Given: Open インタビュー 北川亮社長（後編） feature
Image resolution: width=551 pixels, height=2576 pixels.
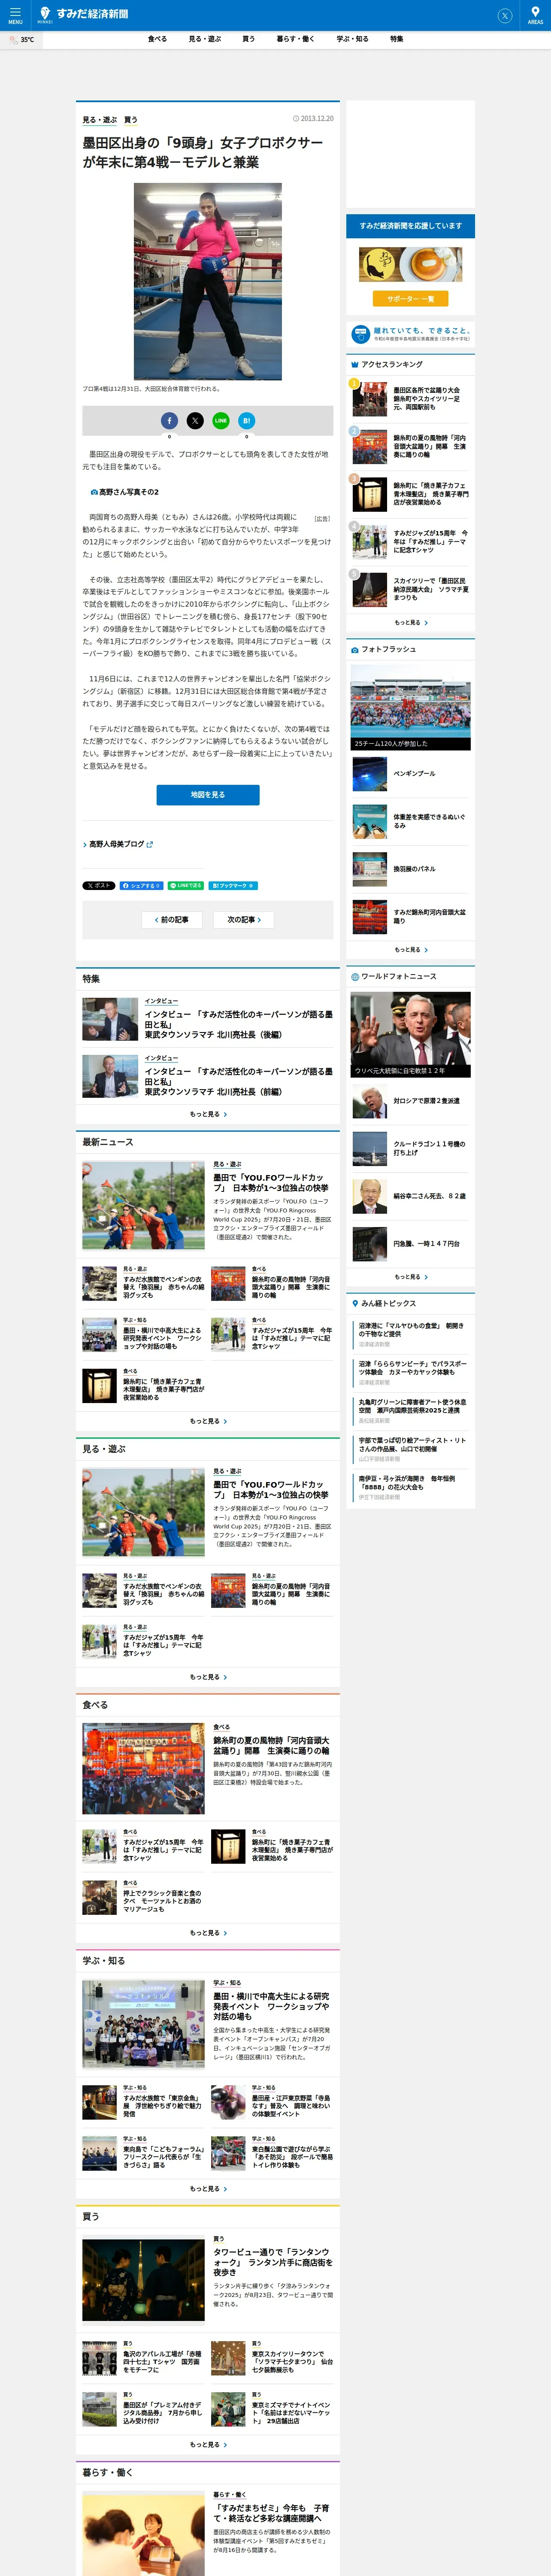Looking at the screenshot, I should [x=208, y=1019].
